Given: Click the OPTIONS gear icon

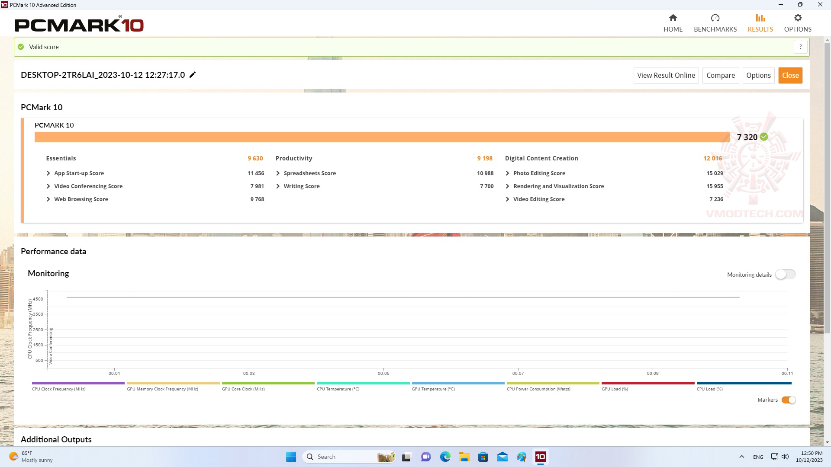Looking at the screenshot, I should tap(798, 18).
